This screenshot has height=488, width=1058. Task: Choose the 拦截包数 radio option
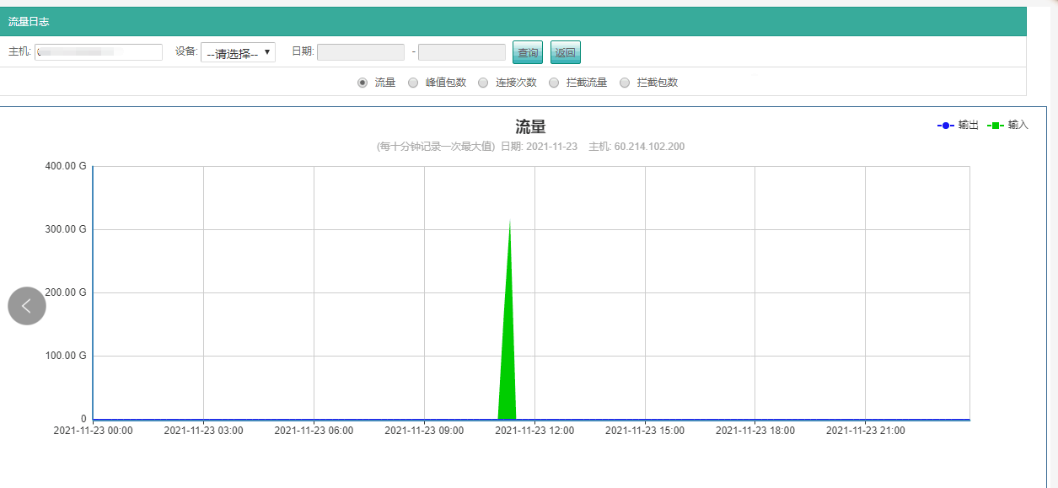[x=625, y=83]
